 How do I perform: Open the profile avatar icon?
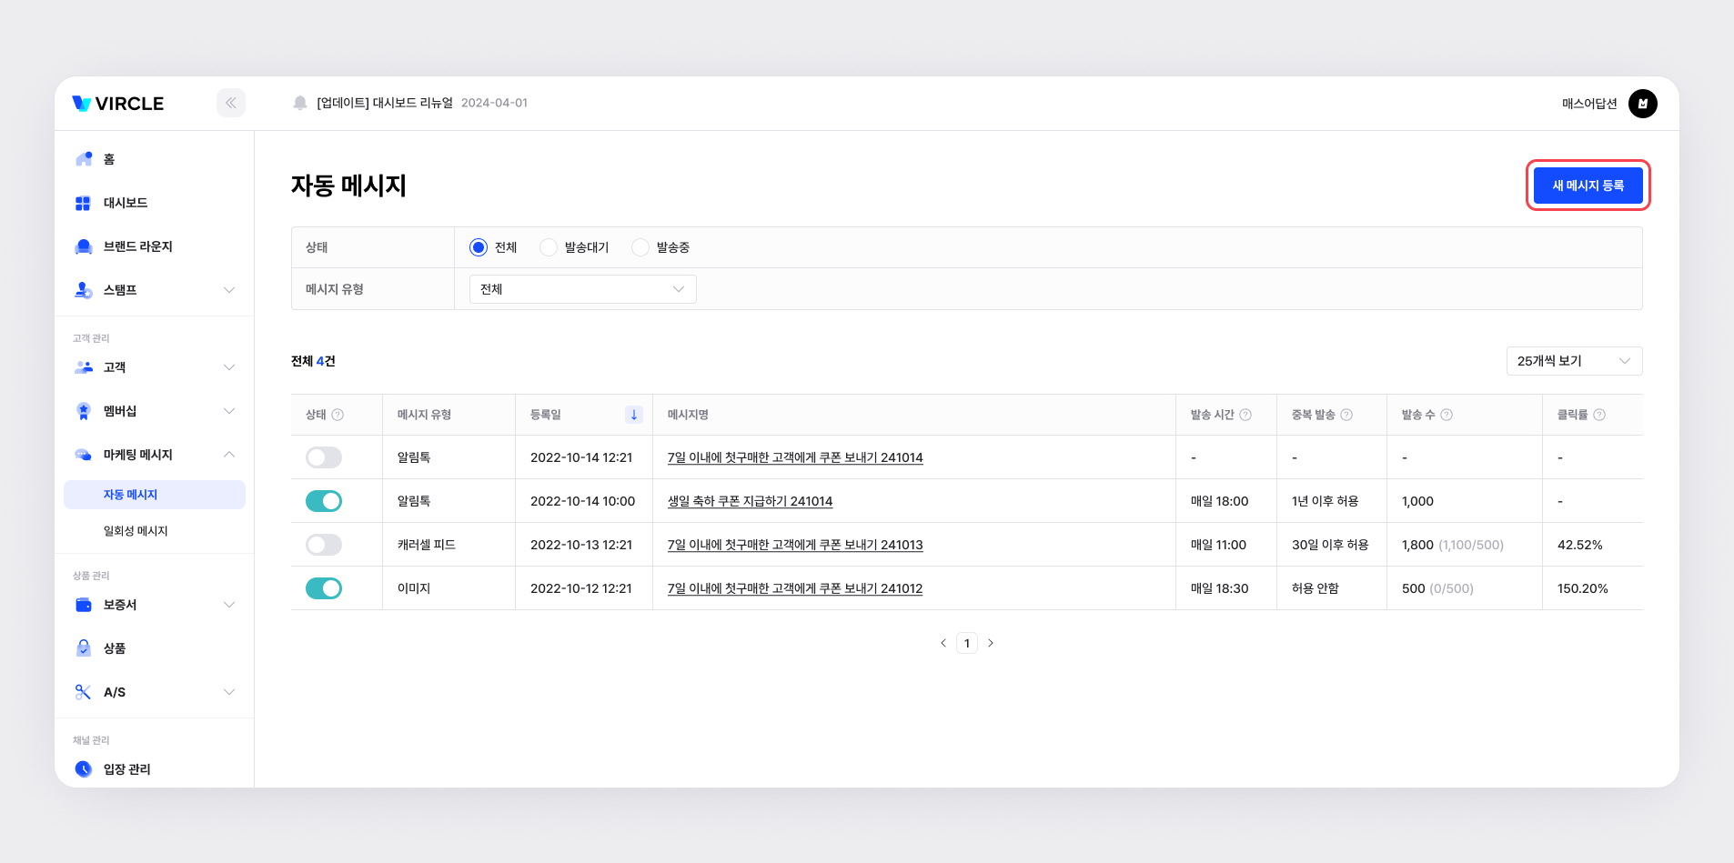[x=1642, y=104]
